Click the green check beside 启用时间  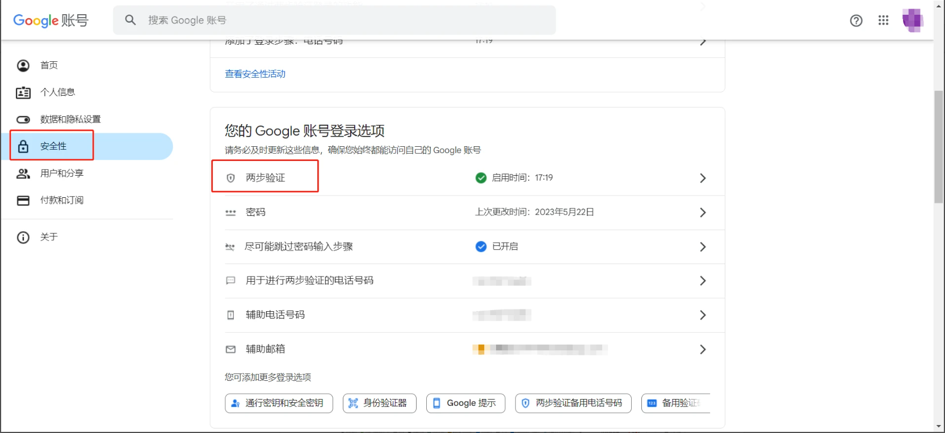(x=481, y=178)
